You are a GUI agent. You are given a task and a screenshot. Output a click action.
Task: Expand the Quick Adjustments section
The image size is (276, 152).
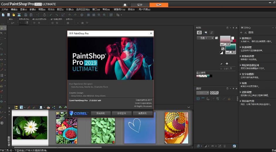[x=247, y=47]
